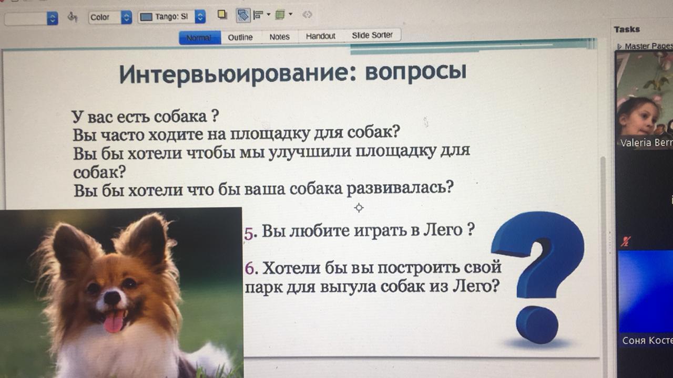
Task: Toggle the Shadow button in toolbar
Action: (x=222, y=15)
